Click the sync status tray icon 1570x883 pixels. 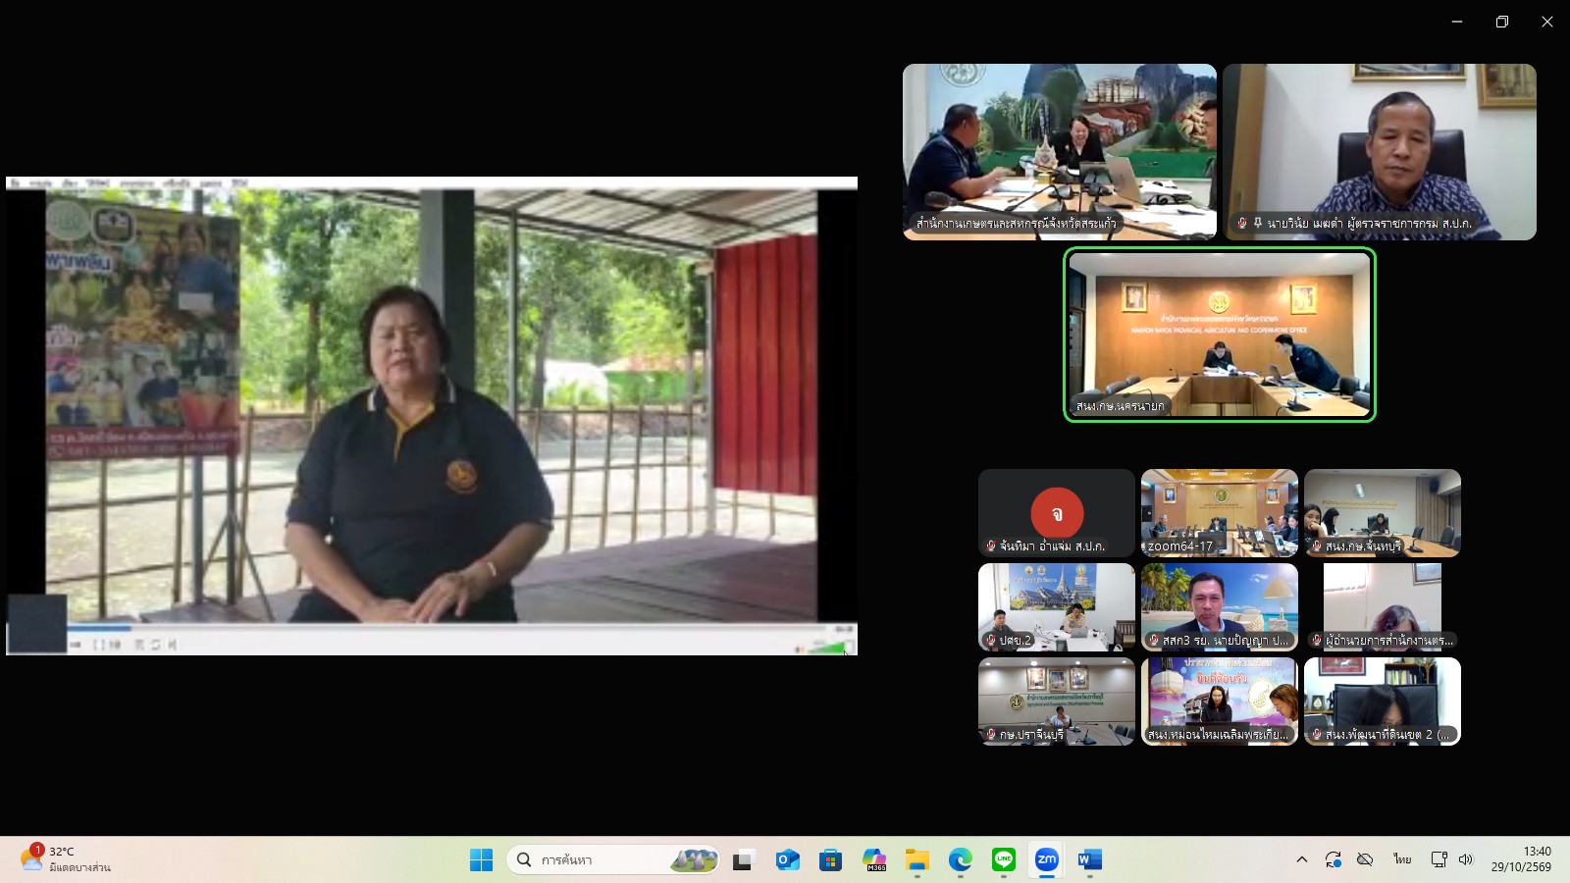[1333, 859]
